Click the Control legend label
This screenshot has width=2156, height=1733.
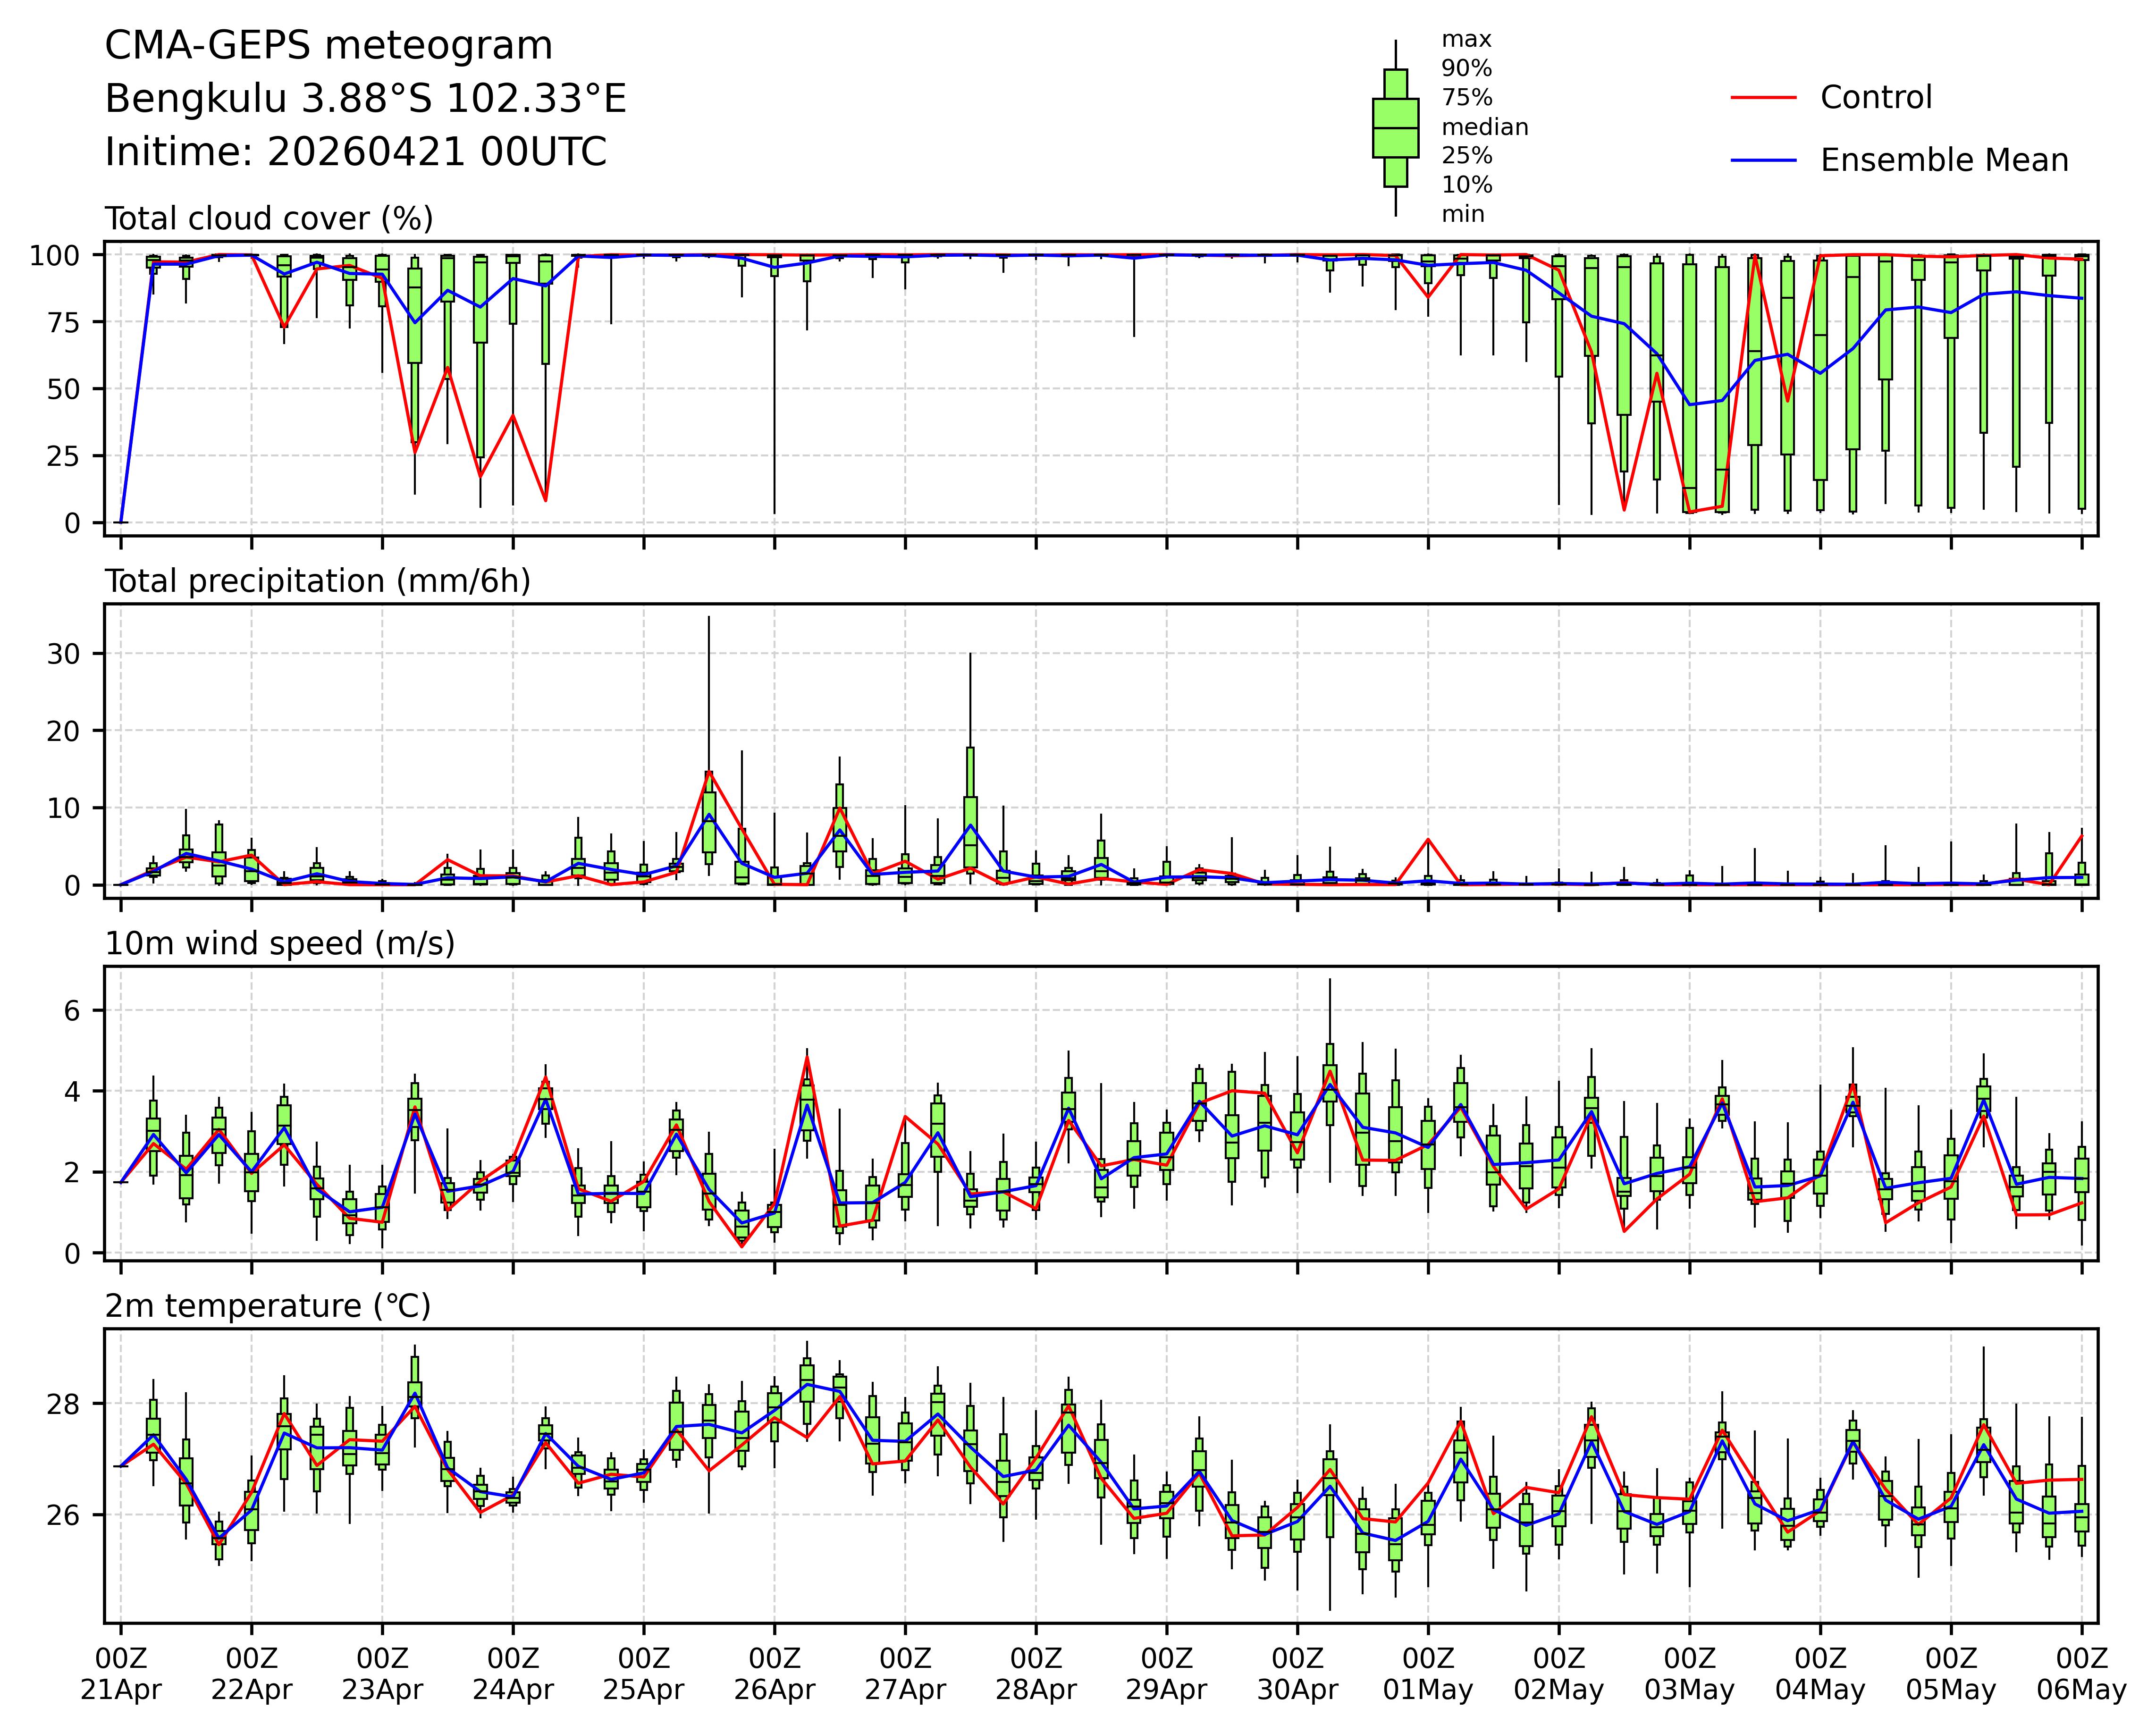[1876, 98]
